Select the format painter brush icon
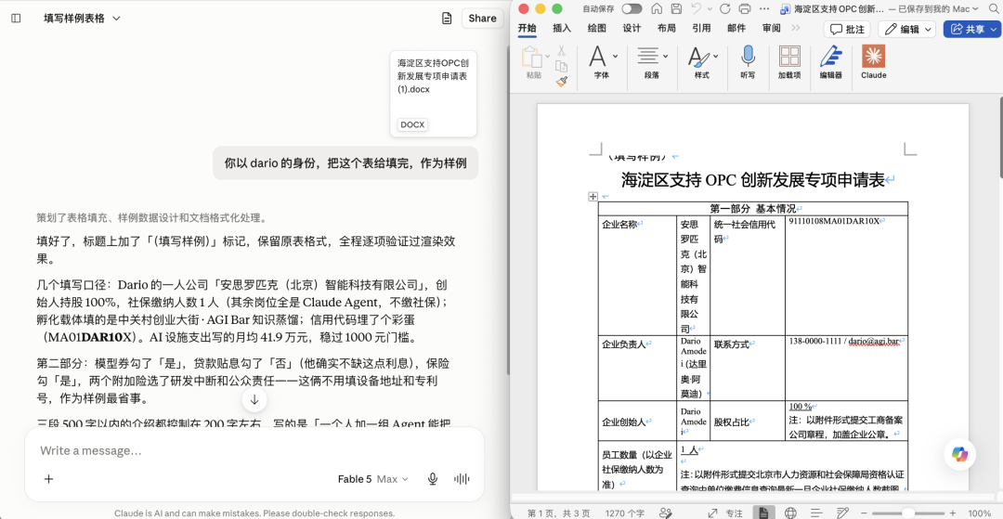Image resolution: width=1003 pixels, height=519 pixels. pyautogui.click(x=561, y=82)
